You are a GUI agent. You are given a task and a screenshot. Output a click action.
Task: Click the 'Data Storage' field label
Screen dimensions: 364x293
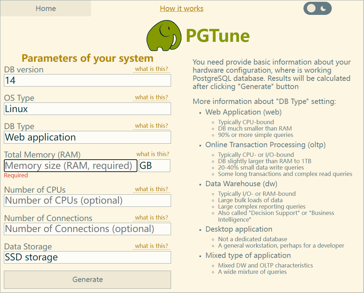[28, 247]
